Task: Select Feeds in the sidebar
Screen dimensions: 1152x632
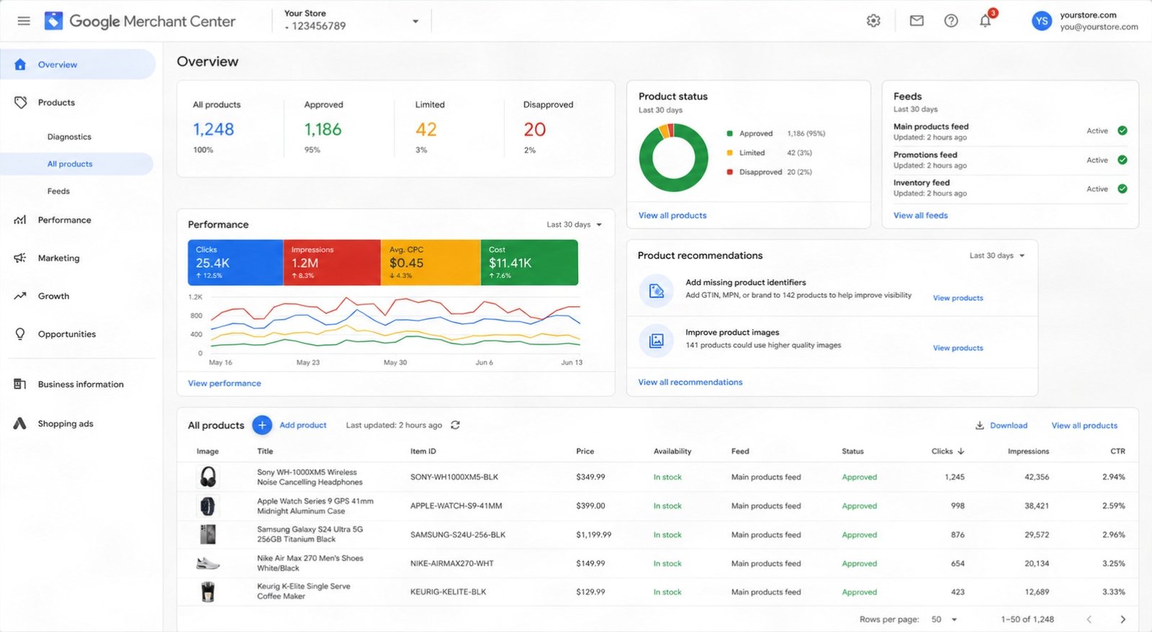Action: (x=58, y=191)
